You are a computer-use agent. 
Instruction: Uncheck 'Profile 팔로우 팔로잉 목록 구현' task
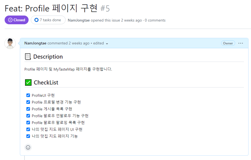28,122
